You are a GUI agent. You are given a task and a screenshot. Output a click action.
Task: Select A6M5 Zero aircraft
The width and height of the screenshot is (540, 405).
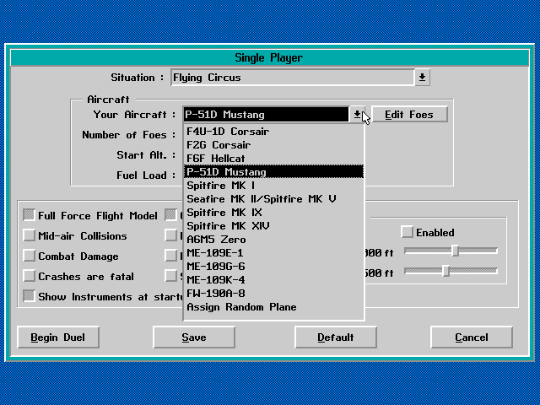(273, 239)
